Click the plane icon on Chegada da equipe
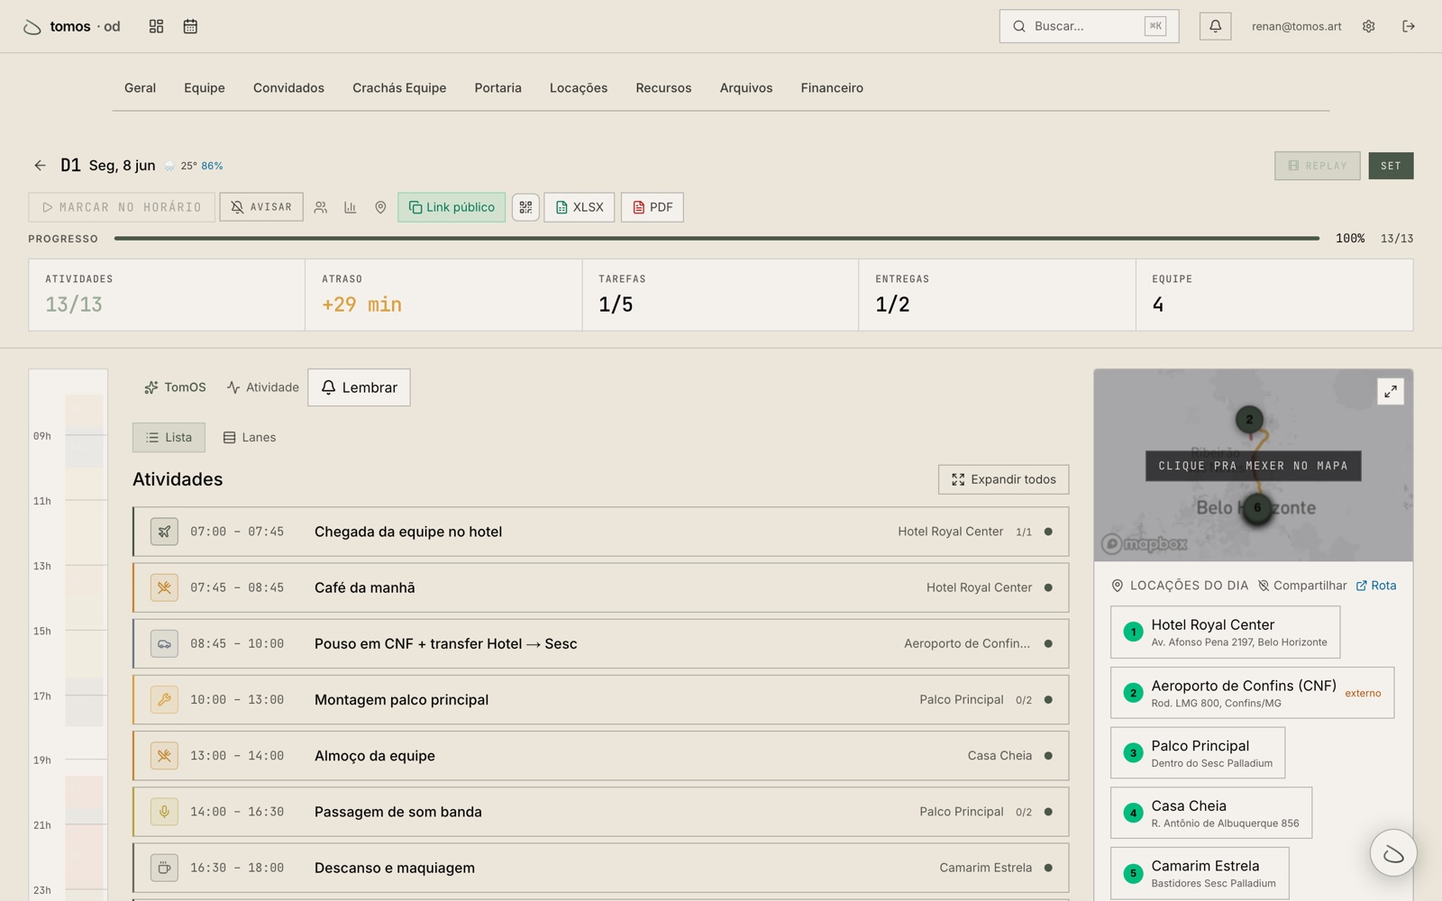This screenshot has width=1442, height=901. (164, 532)
